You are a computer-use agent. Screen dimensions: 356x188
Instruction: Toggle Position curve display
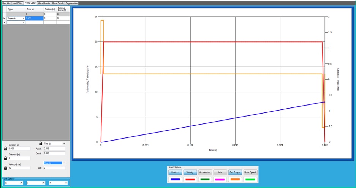tap(175, 172)
